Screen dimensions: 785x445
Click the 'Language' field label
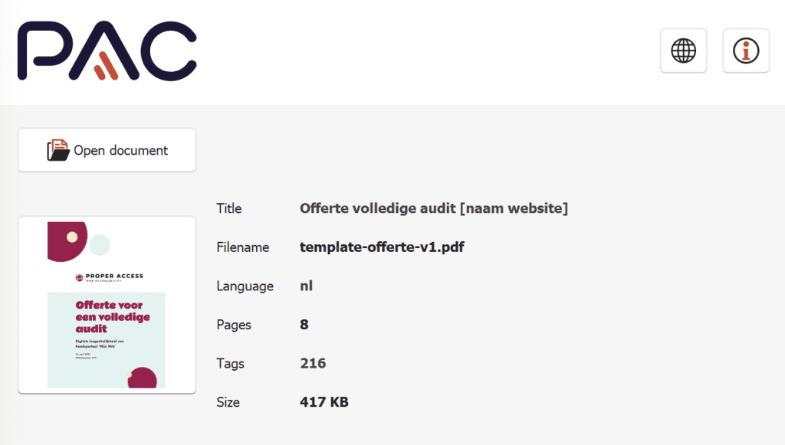(x=245, y=286)
